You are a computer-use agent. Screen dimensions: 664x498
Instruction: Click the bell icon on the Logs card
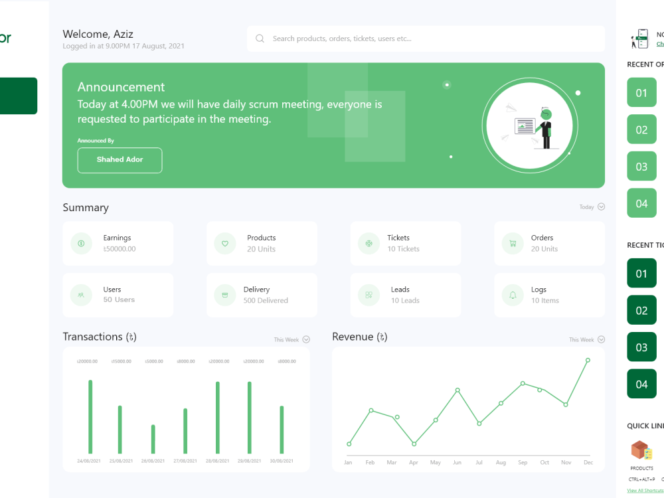512,295
